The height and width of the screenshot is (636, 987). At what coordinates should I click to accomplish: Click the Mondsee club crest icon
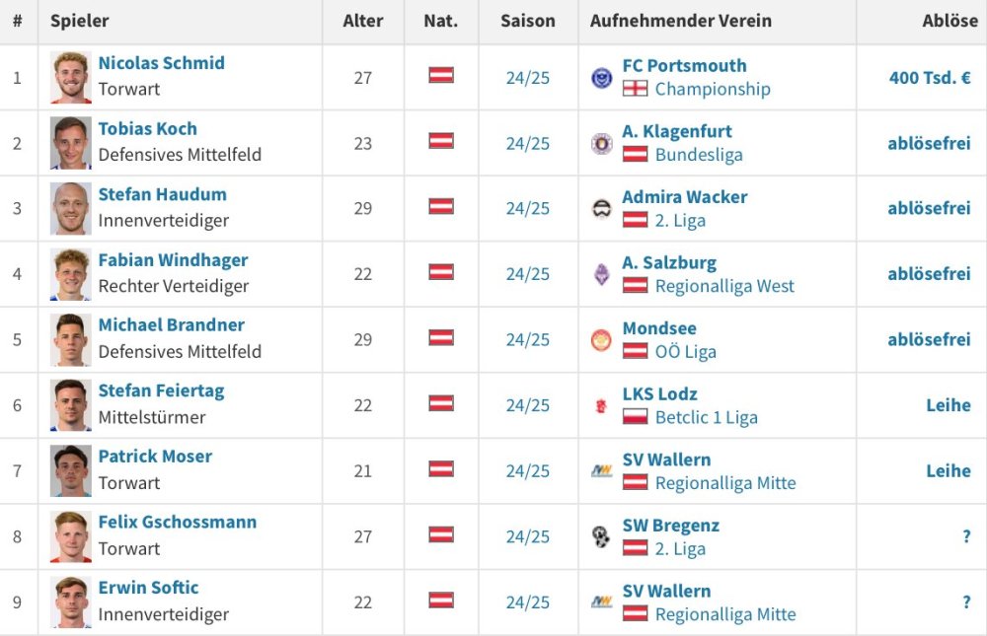tap(601, 340)
